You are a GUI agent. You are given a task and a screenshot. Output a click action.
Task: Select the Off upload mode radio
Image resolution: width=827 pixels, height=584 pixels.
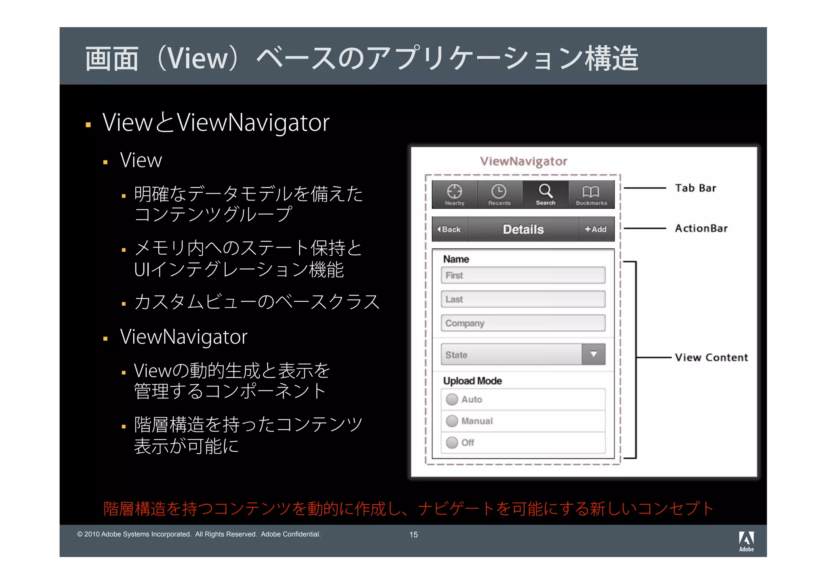pyautogui.click(x=452, y=442)
